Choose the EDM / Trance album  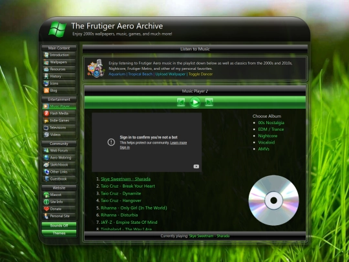click(x=271, y=129)
